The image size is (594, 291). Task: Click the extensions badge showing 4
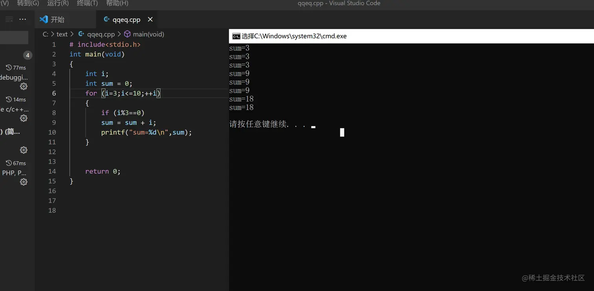(x=27, y=55)
